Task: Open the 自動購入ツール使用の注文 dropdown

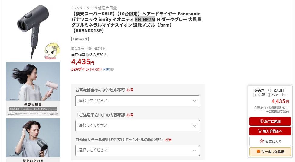Action: coord(137,150)
